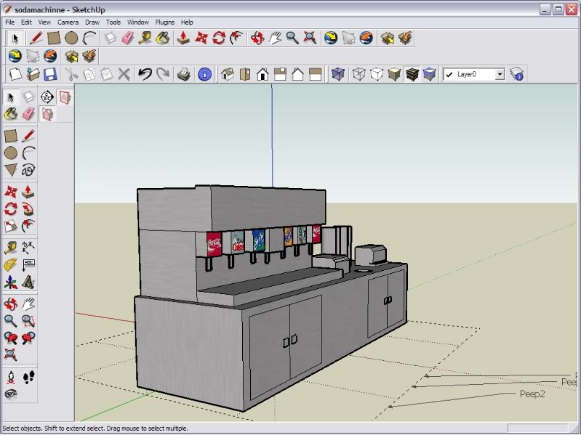The height and width of the screenshot is (435, 581).
Task: Toggle Shaded With Textures style
Action: pos(412,74)
